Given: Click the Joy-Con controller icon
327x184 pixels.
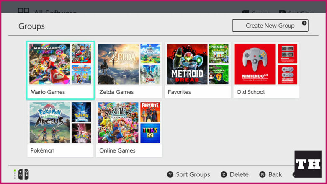Looking at the screenshot, I should [23, 174].
